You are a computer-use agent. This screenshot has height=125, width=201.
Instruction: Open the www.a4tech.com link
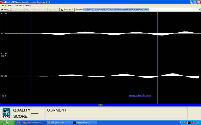click(x=140, y=96)
